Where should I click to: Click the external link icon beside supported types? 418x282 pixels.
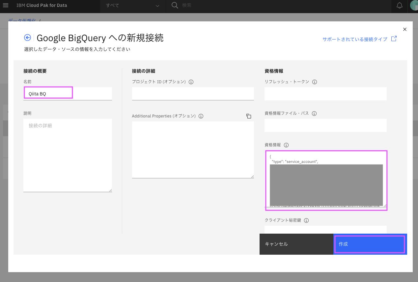point(394,39)
